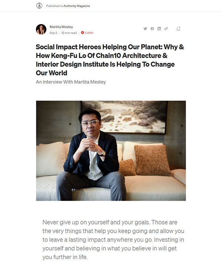Open the Authority Magazine logo icon
The width and height of the screenshot is (222, 268).
(x=39, y=6)
